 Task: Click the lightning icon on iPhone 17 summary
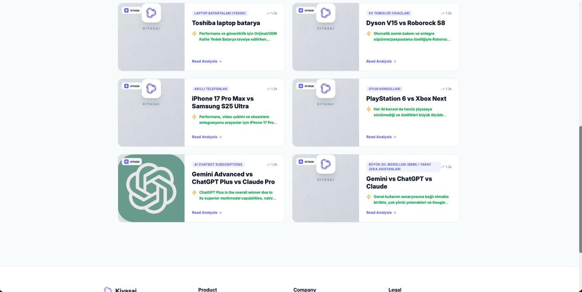click(x=195, y=117)
